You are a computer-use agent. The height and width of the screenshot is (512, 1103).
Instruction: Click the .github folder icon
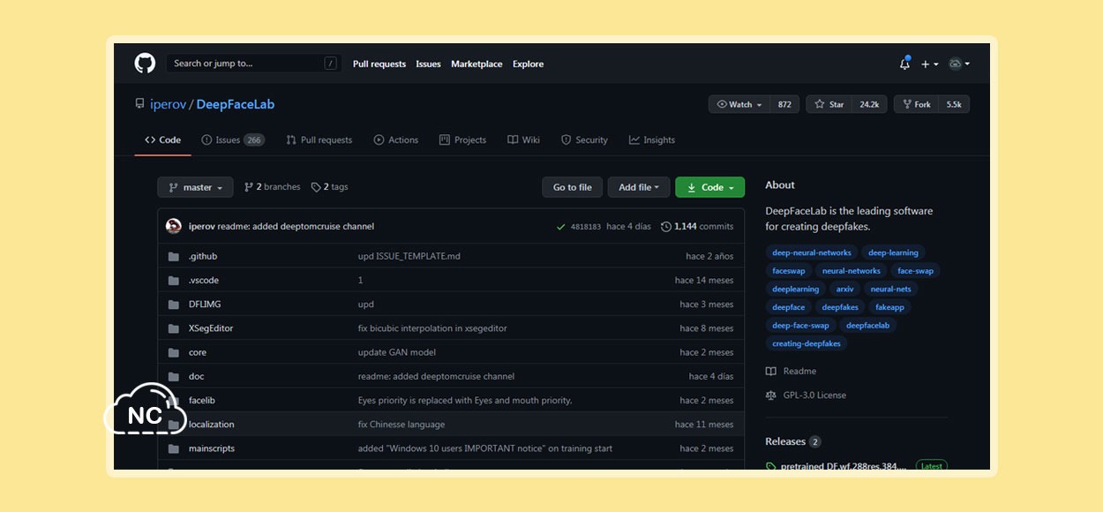pyautogui.click(x=173, y=256)
